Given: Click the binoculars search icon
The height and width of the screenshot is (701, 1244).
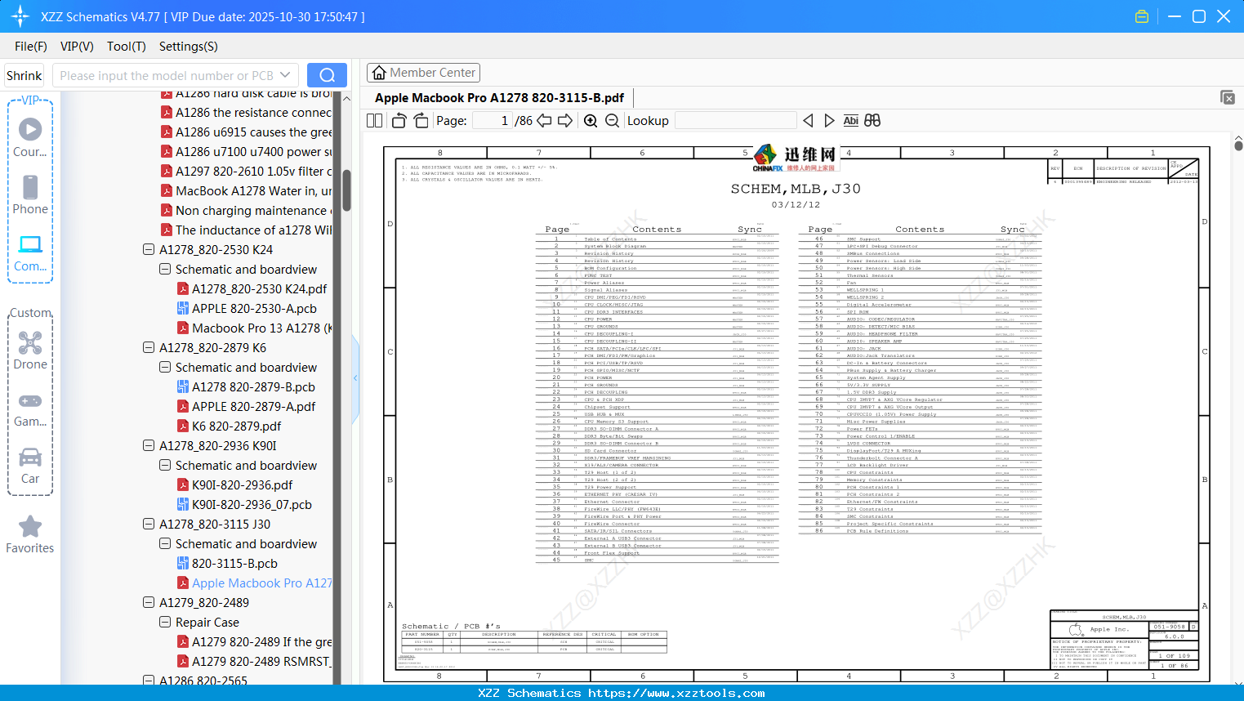Looking at the screenshot, I should click(872, 121).
